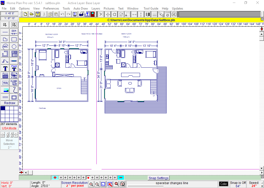Select the first zoom-level dot after plus

[x=61, y=178]
